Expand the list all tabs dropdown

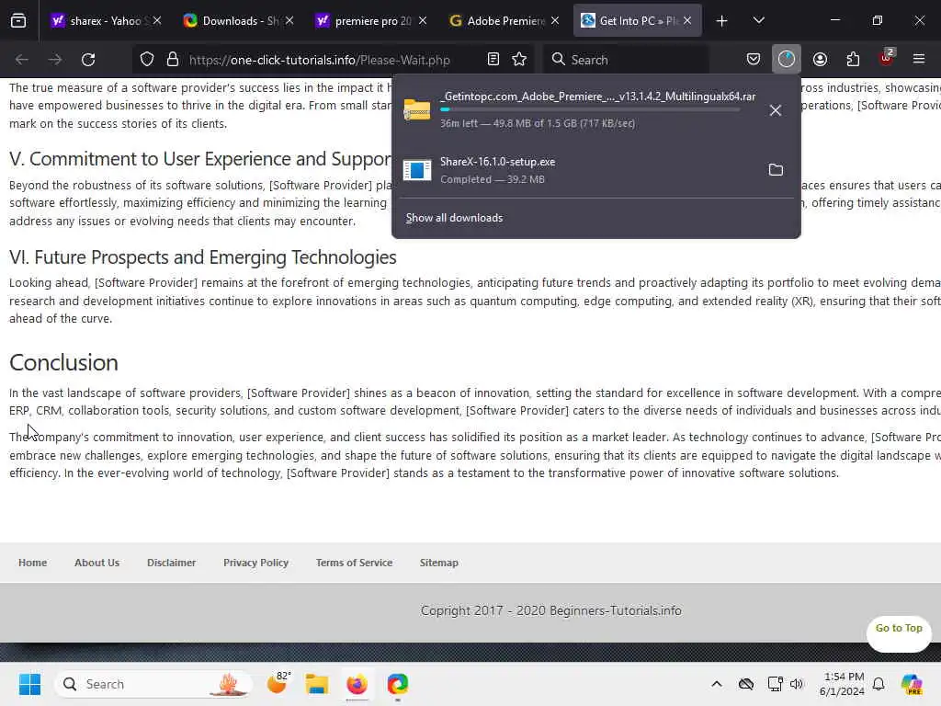point(758,21)
